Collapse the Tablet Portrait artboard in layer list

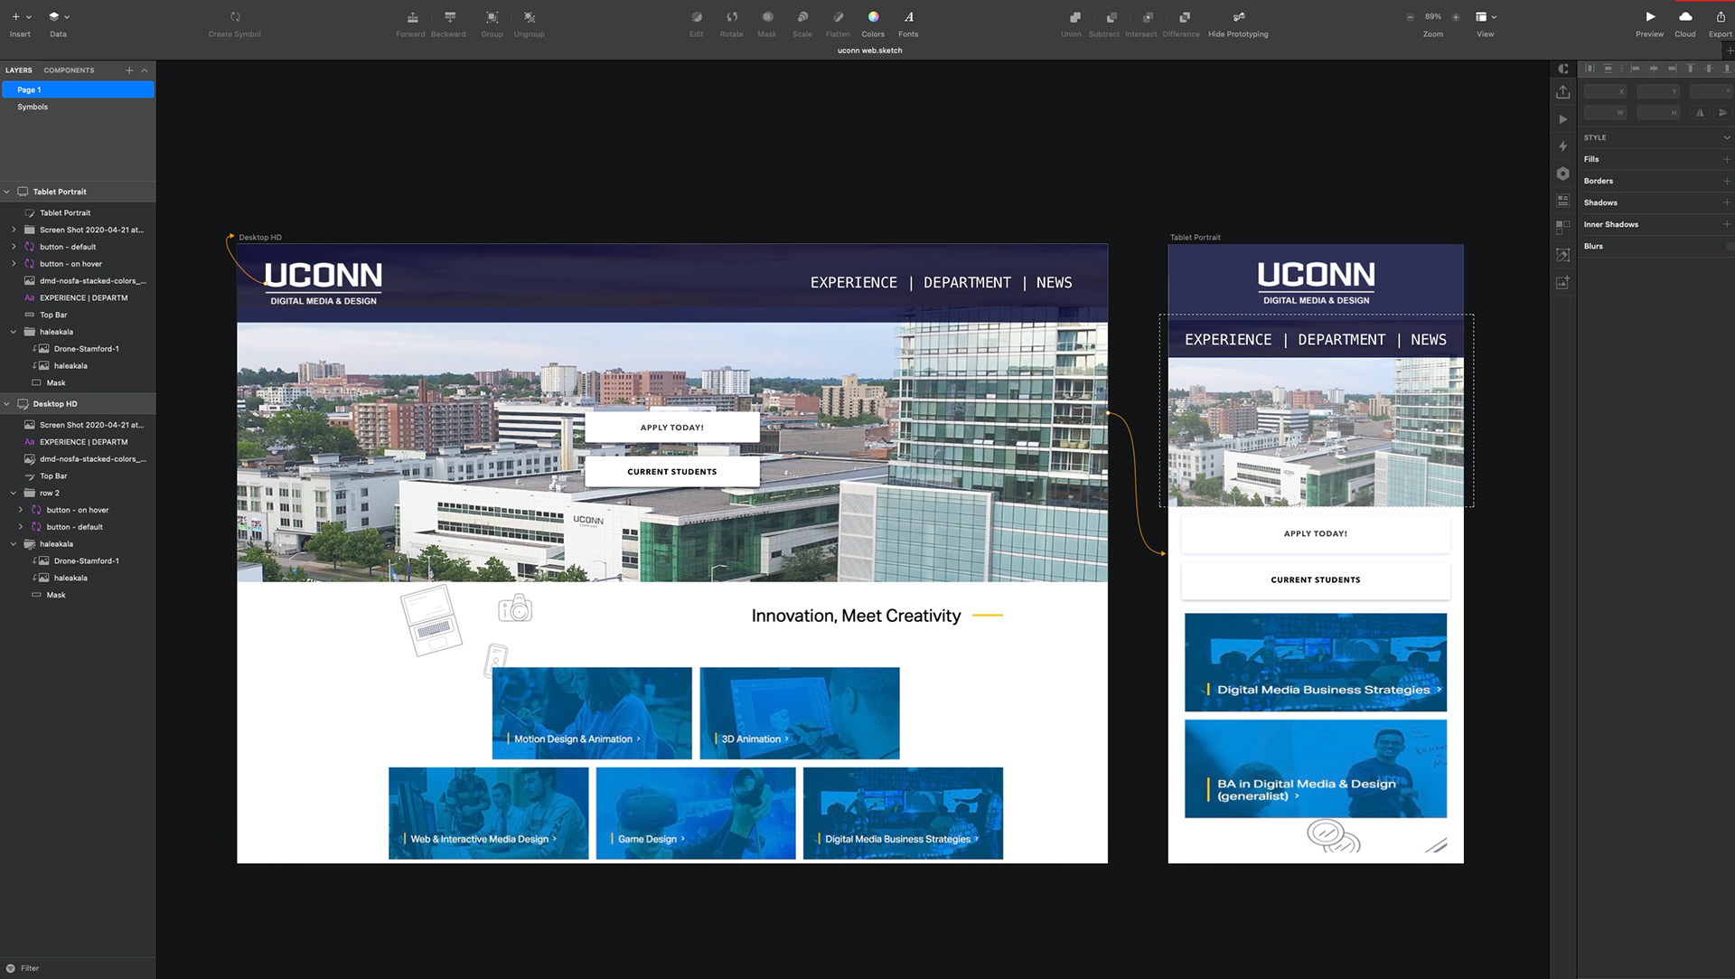(6, 192)
